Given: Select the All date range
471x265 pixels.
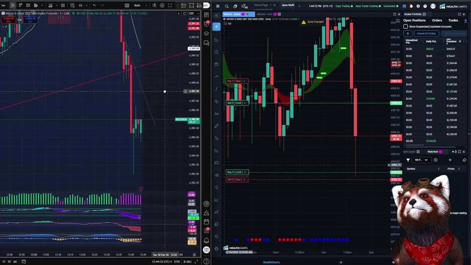Looking at the screenshot, I should coord(15,262).
